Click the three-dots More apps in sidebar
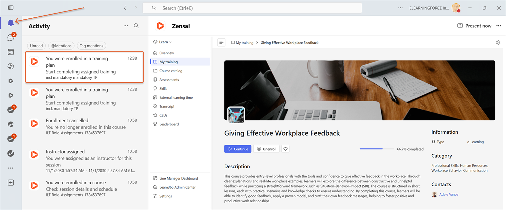This screenshot has height=210, width=506. (x=11, y=168)
